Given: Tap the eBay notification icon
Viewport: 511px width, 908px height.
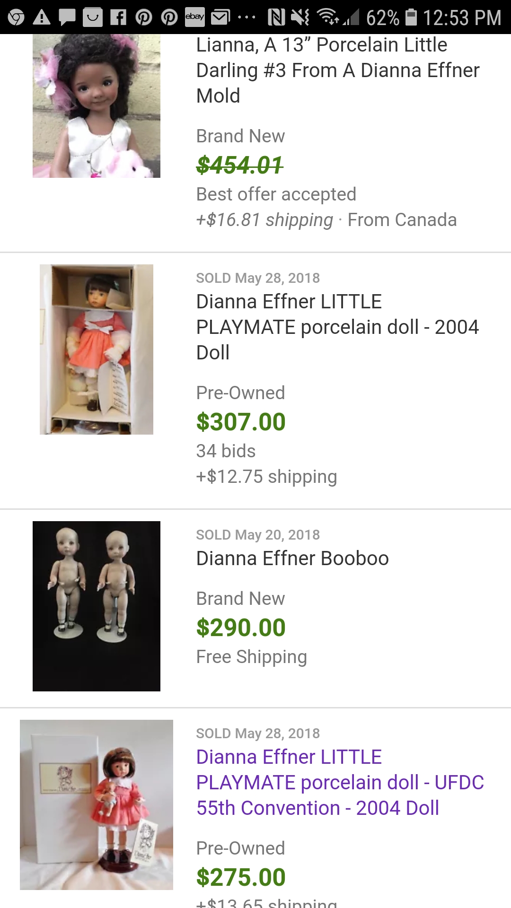Looking at the screenshot, I should [194, 17].
